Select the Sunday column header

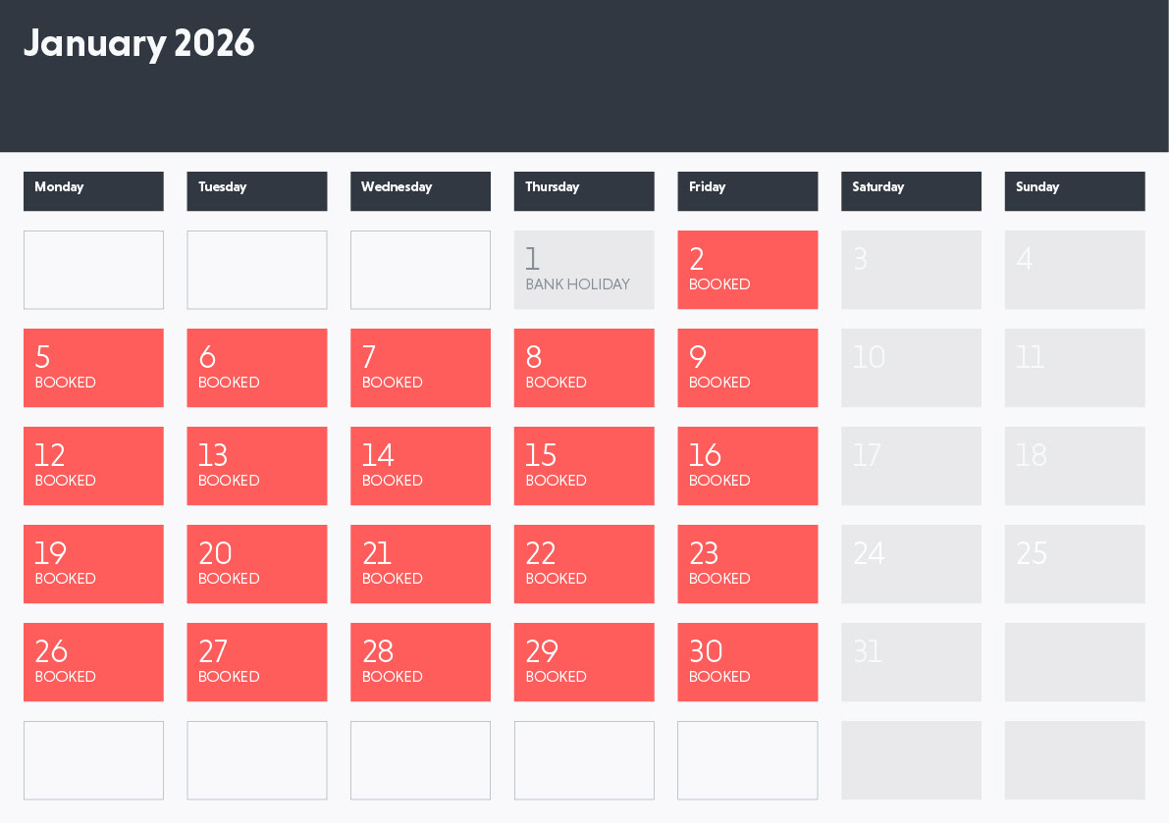tap(1074, 190)
